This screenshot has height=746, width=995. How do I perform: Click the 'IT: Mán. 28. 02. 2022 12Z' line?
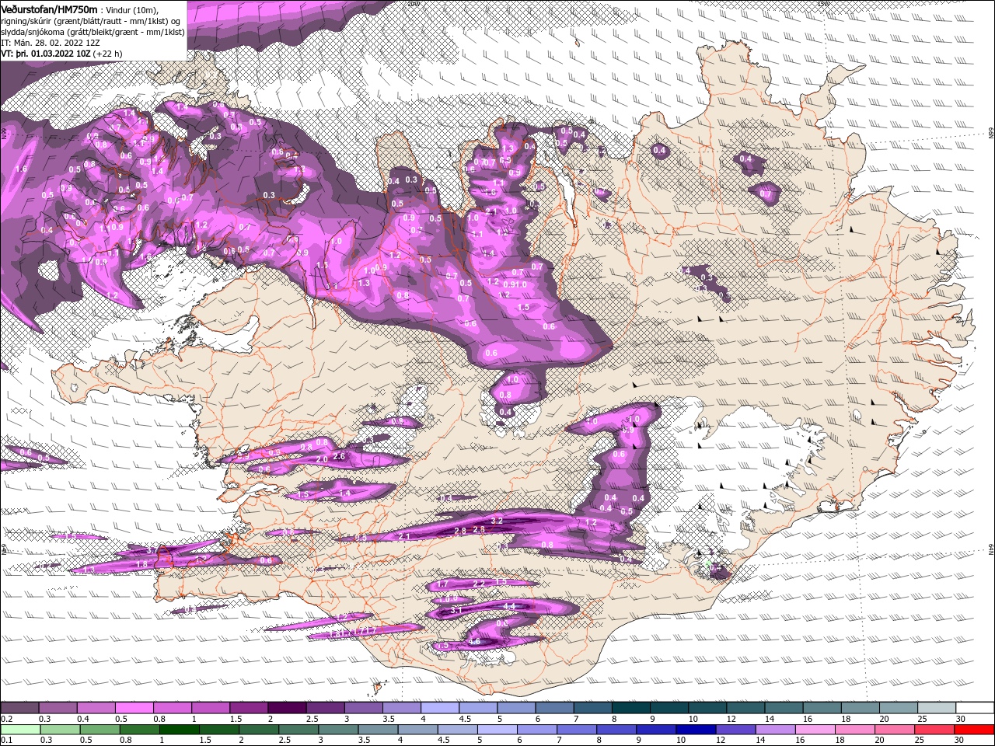click(x=50, y=44)
